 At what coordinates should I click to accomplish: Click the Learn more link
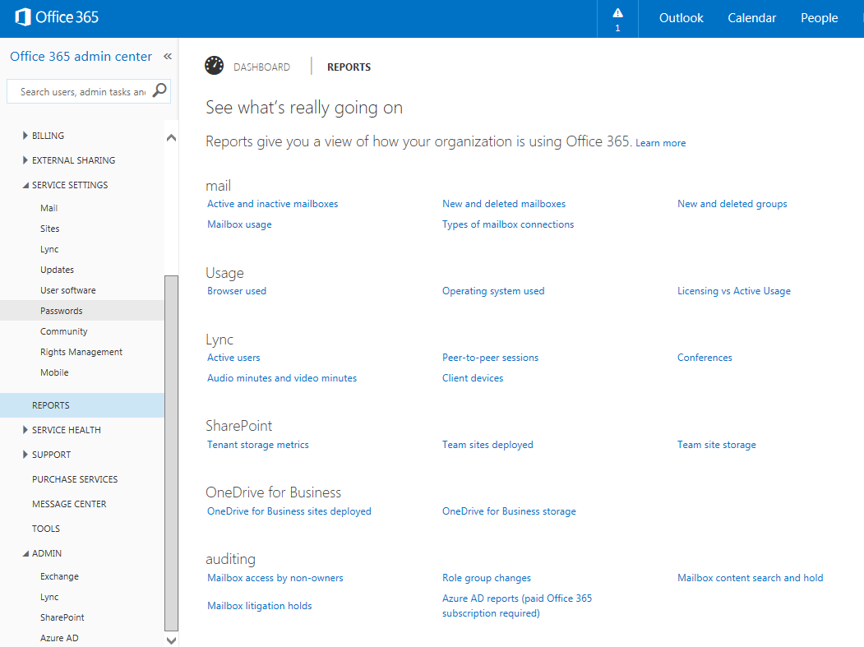[661, 143]
